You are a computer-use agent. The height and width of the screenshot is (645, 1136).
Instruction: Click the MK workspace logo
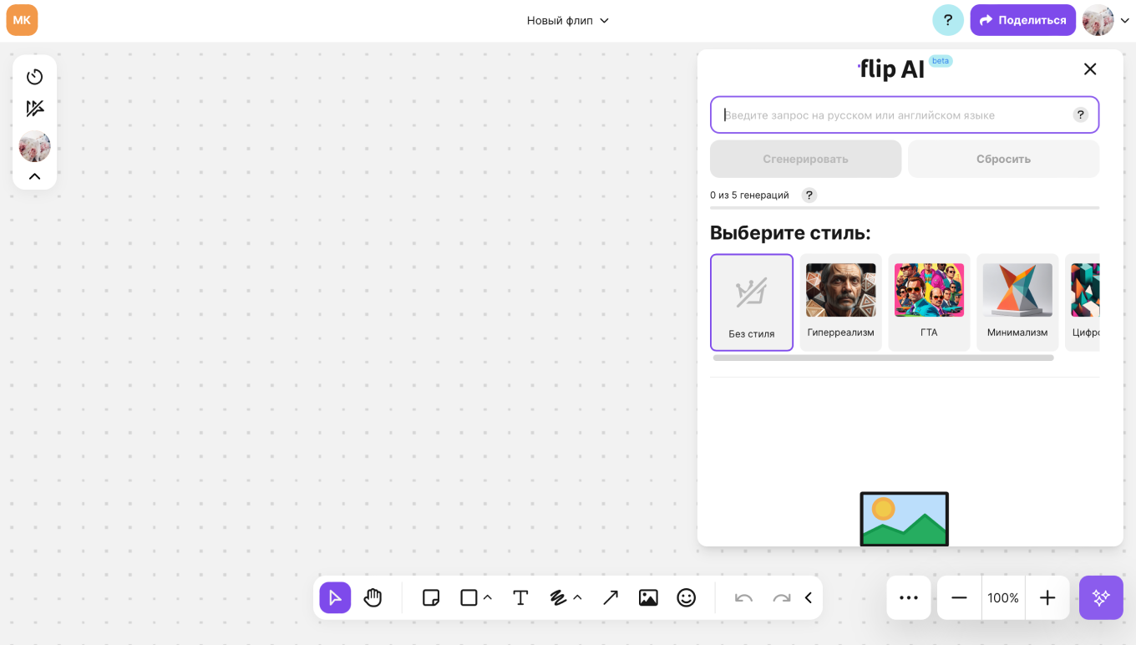[x=22, y=20]
